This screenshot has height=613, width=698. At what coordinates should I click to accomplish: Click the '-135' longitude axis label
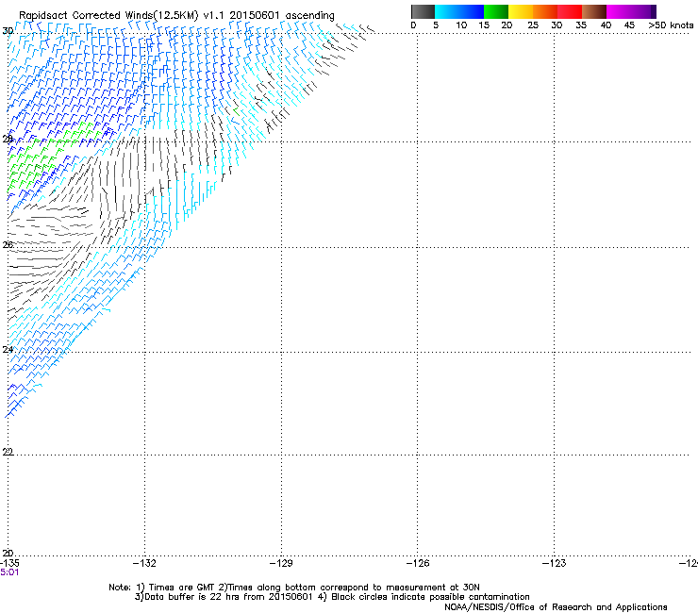pos(9,563)
